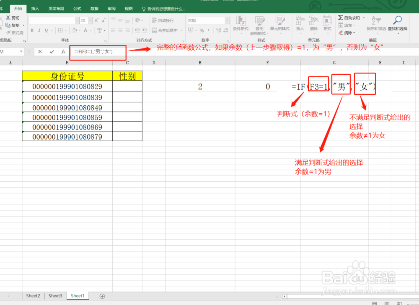The image size is (419, 305).
Task: Click the Font Color letter A
Action: pos(85,30)
